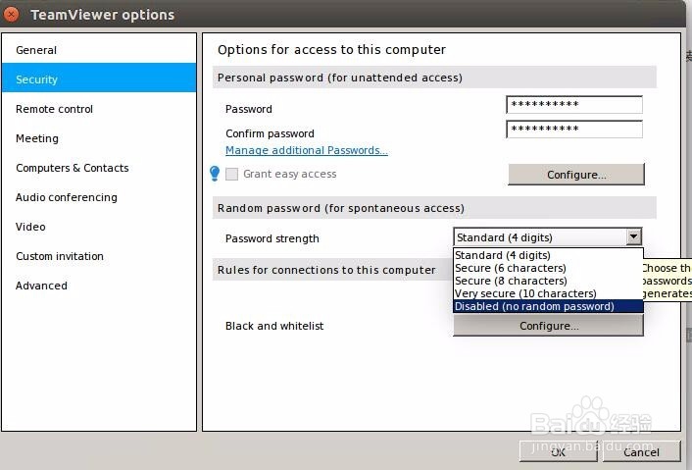Open the Password strength dropdown arrow
692x470 pixels.
coord(634,236)
